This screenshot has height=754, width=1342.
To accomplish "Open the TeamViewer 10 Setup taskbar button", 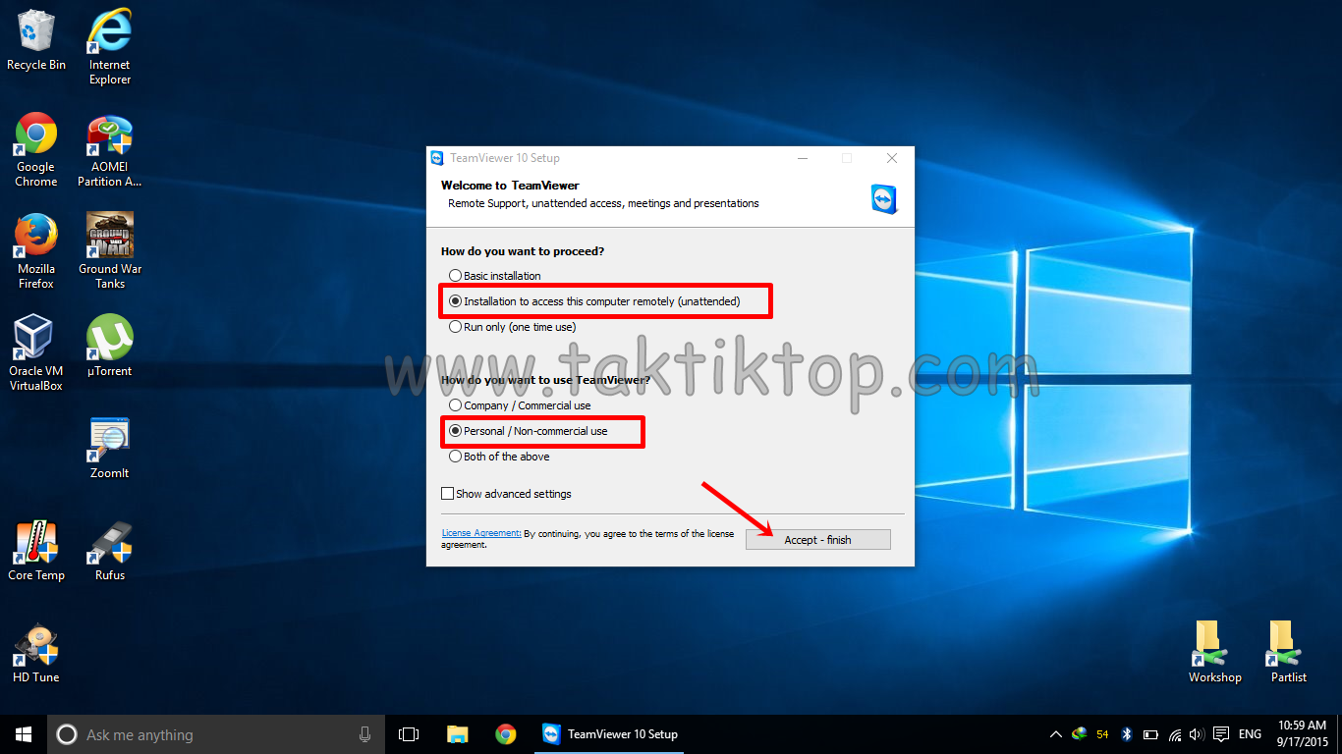I will [x=608, y=733].
